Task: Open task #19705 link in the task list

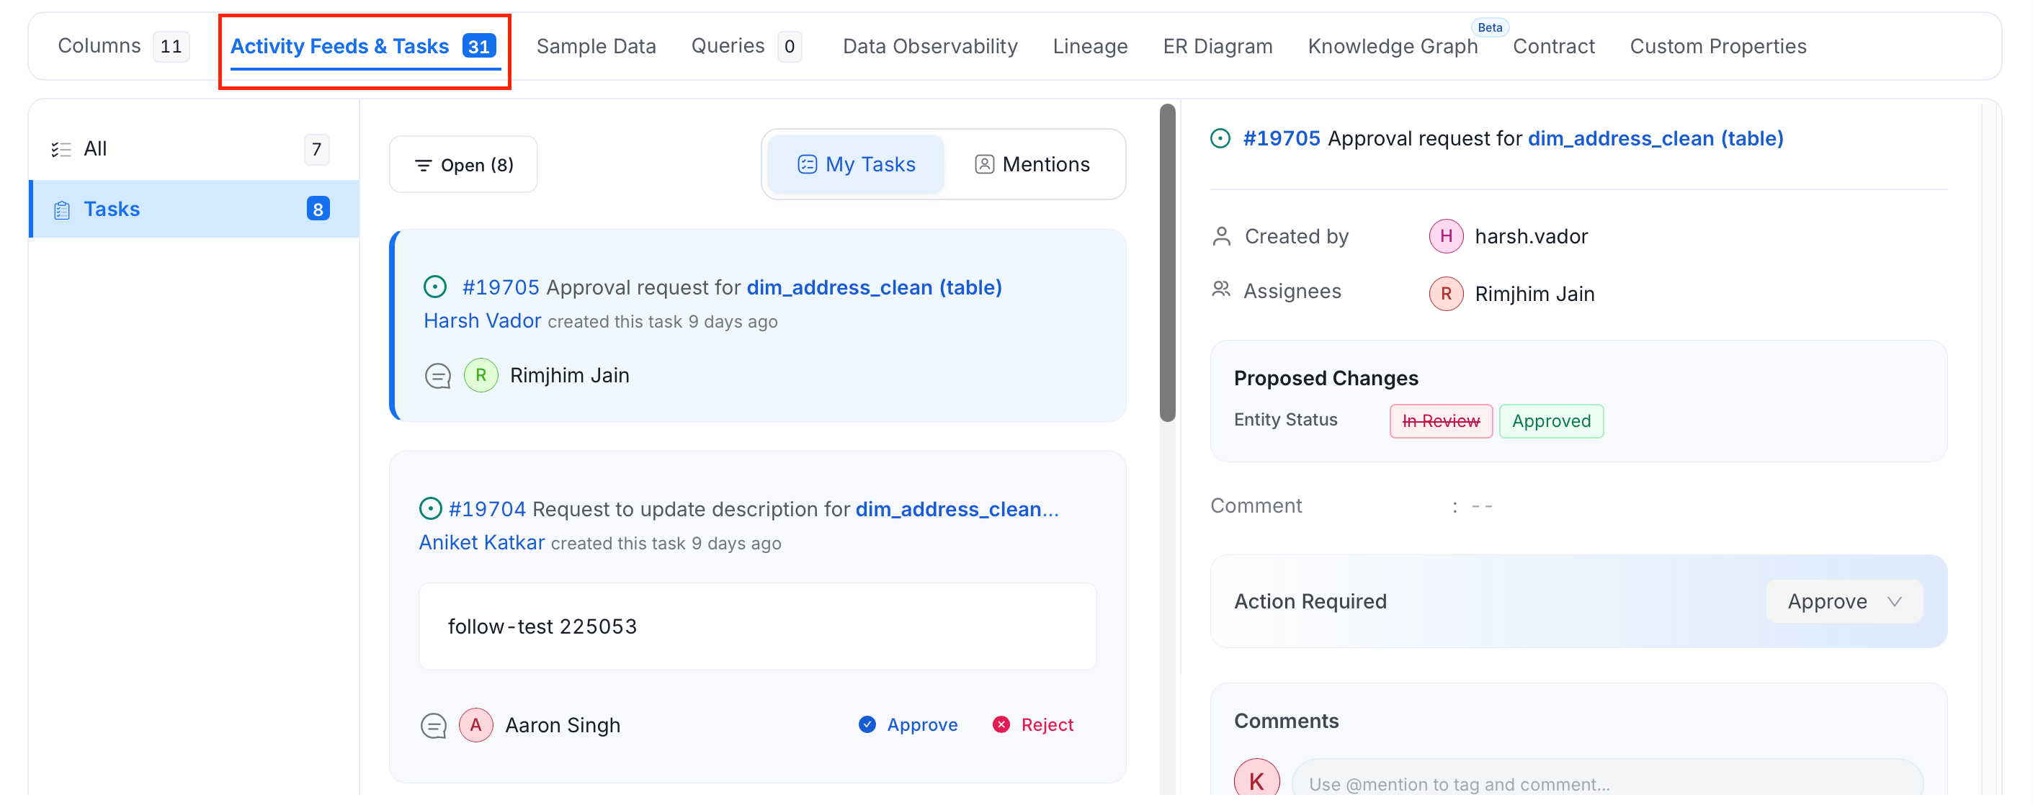Action: coord(501,288)
